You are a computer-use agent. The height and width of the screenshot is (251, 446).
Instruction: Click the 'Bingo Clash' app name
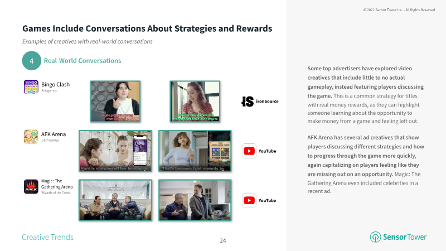55,85
